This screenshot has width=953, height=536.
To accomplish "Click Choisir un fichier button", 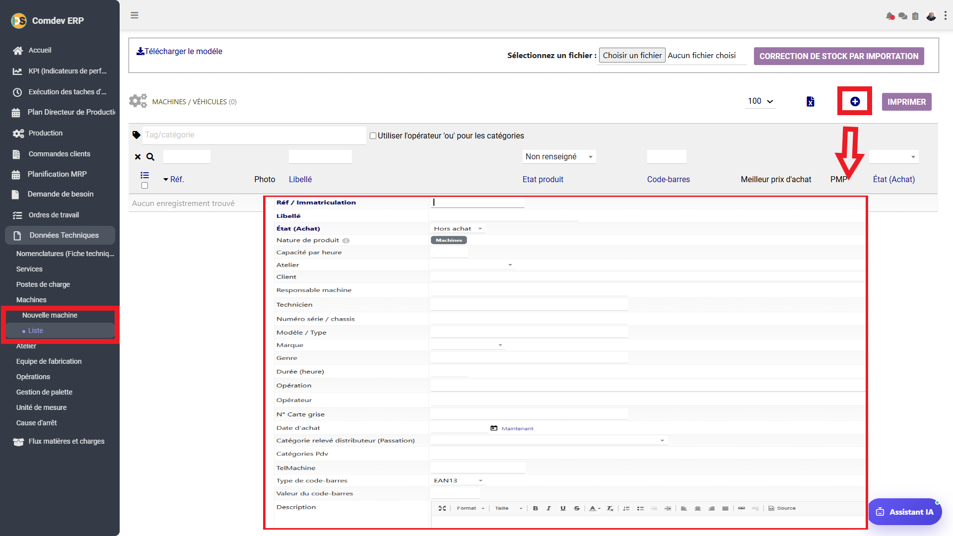I will pyautogui.click(x=632, y=56).
